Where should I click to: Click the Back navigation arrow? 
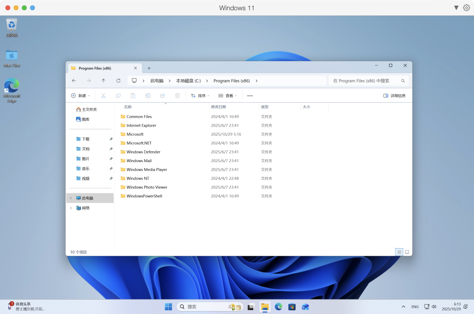pyautogui.click(x=74, y=80)
